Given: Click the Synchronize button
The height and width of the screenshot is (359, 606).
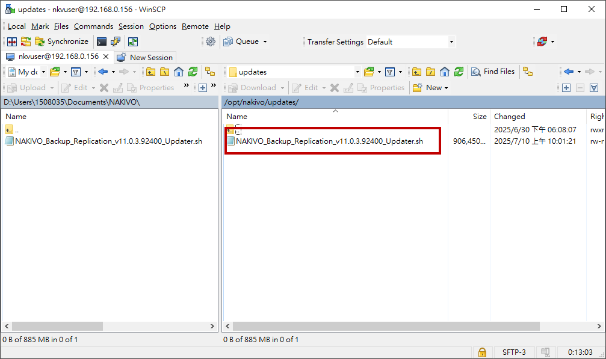Looking at the screenshot, I should pyautogui.click(x=62, y=41).
